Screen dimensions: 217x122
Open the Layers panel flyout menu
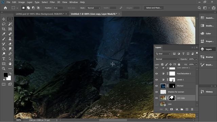pyautogui.click(x=197, y=47)
